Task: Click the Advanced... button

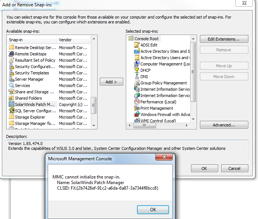Action: [x=224, y=125]
